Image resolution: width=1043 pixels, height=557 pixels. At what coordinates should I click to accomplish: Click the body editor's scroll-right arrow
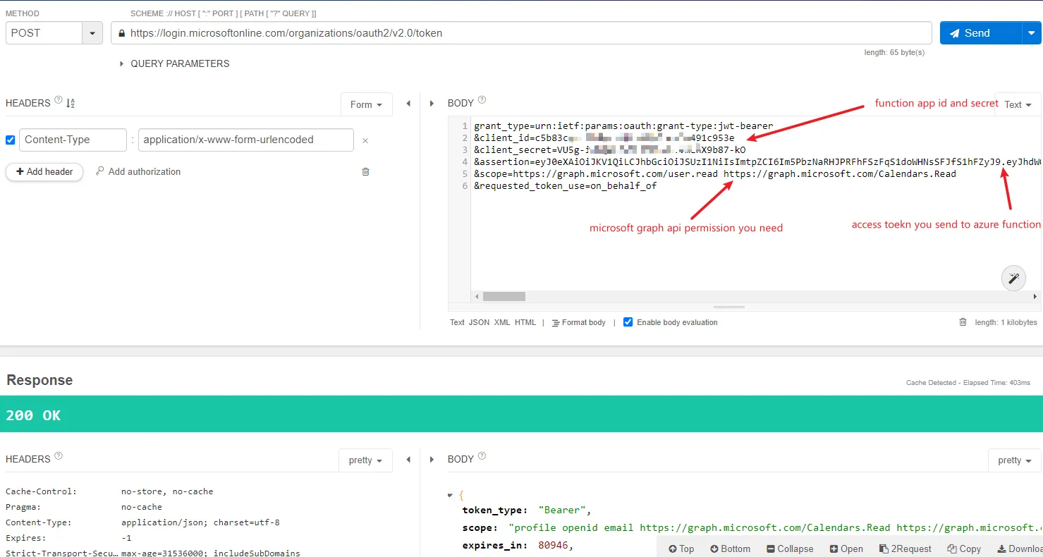[1035, 297]
